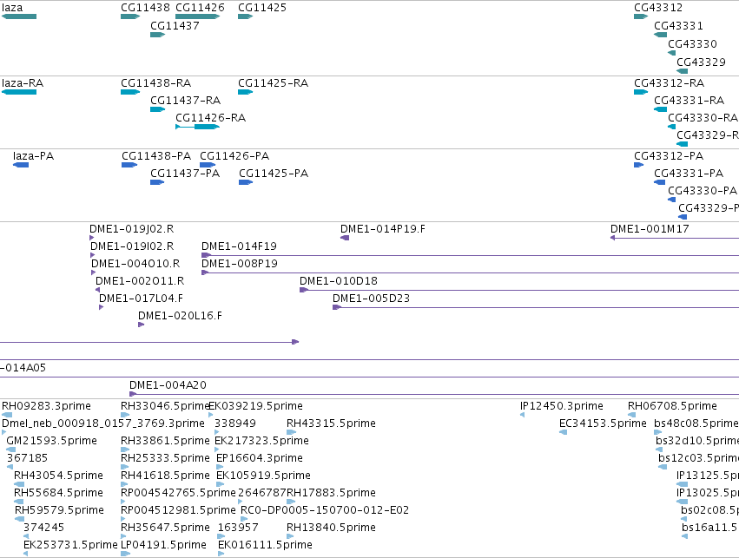Select the EP16604.3prime EST label

pyautogui.click(x=260, y=458)
